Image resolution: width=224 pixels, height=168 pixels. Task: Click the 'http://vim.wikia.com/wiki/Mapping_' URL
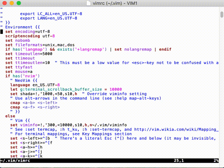coord(176,129)
